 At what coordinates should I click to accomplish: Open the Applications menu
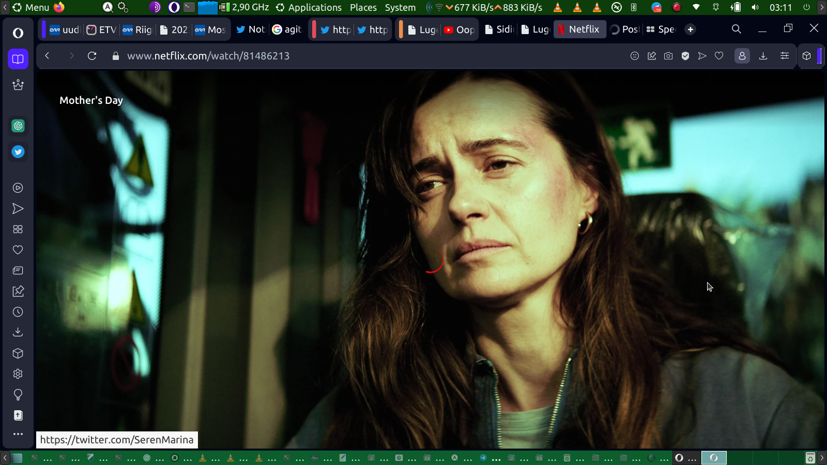tap(309, 7)
